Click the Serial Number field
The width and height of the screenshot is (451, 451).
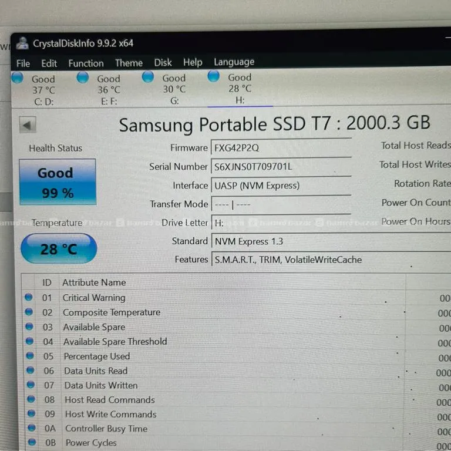[x=281, y=167]
